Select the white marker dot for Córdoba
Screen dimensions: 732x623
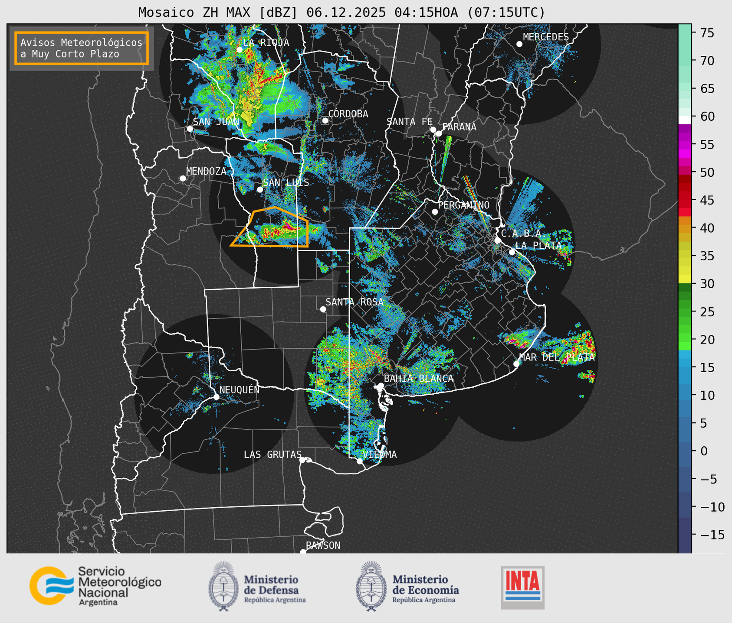coord(325,120)
